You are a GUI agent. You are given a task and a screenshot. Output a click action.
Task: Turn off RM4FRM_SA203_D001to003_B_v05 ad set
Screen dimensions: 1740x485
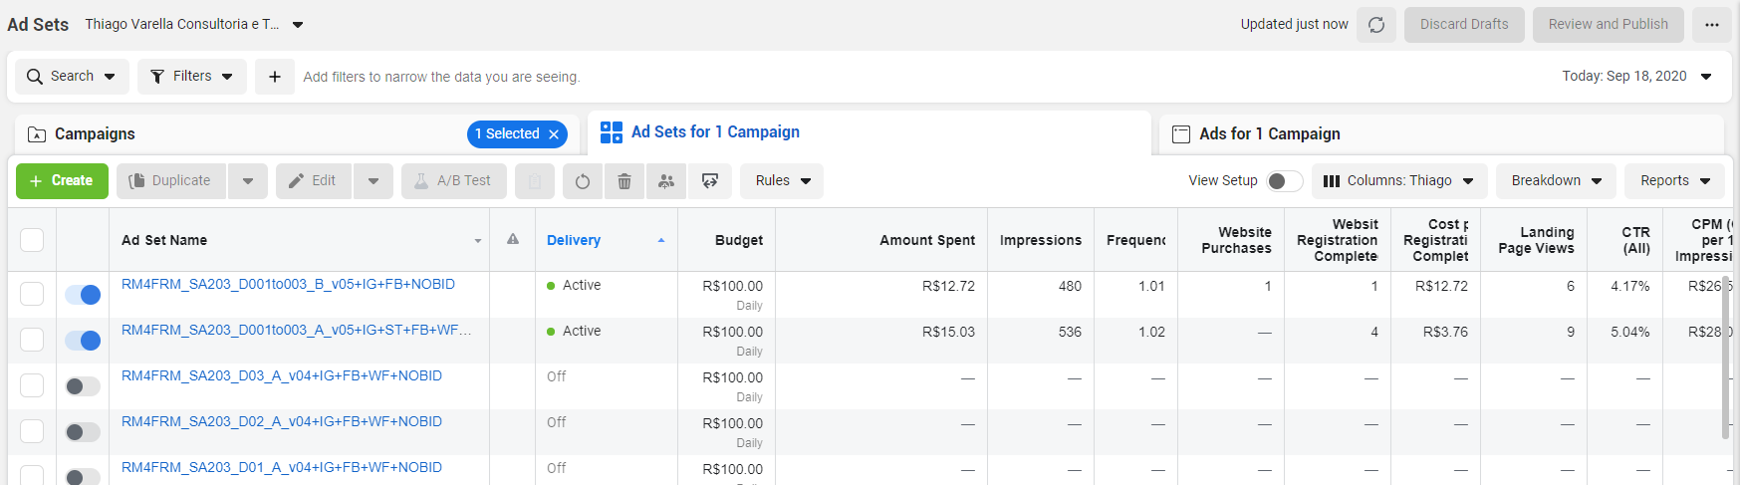(83, 295)
